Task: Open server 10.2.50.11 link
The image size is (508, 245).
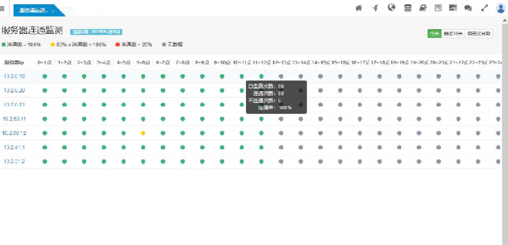Action: (x=14, y=119)
